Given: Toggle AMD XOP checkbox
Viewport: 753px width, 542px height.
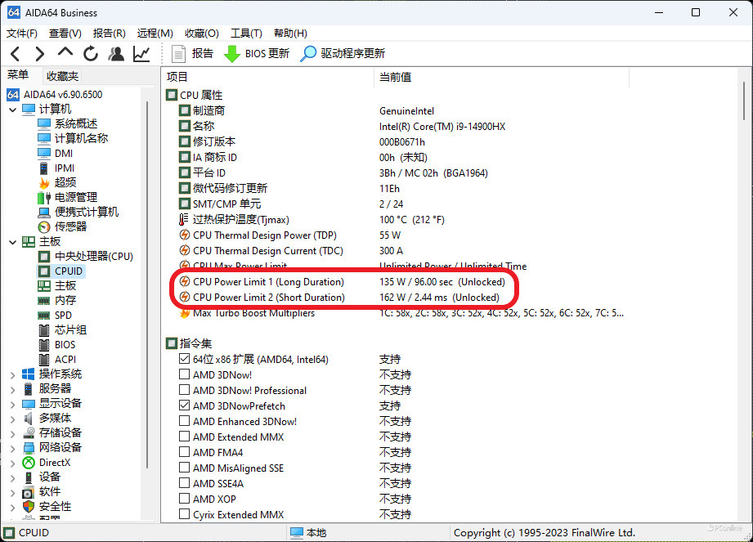Looking at the screenshot, I should pyautogui.click(x=184, y=499).
